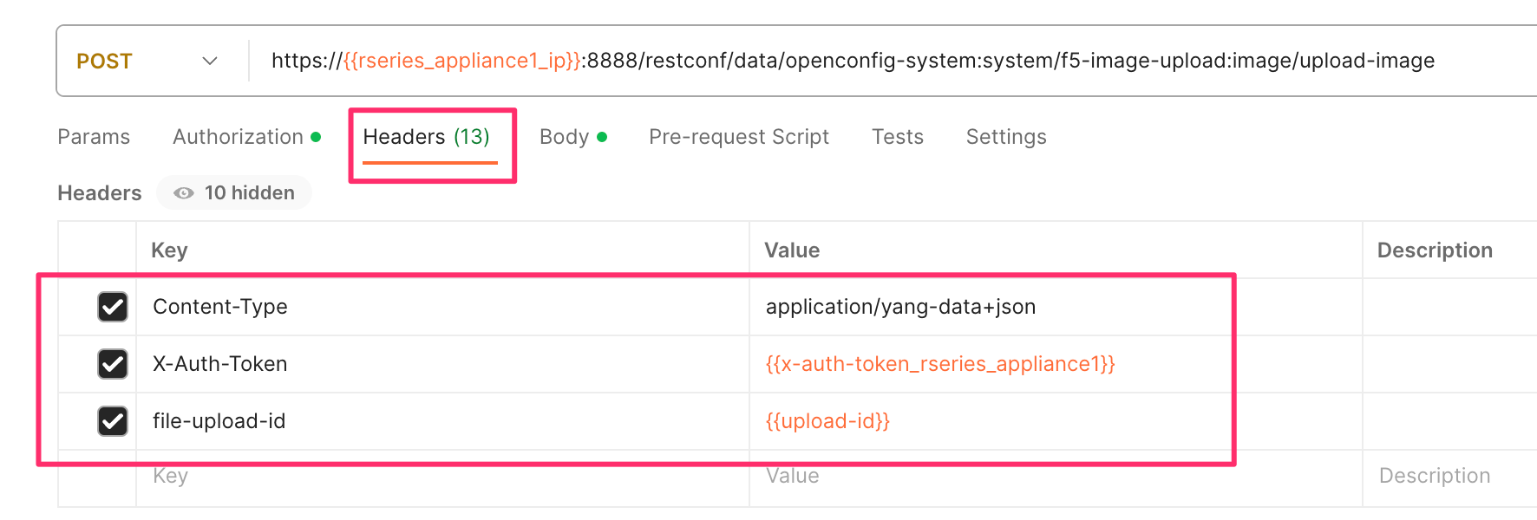Switch to the Body tab
The width and height of the screenshot is (1537, 520).
(573, 137)
